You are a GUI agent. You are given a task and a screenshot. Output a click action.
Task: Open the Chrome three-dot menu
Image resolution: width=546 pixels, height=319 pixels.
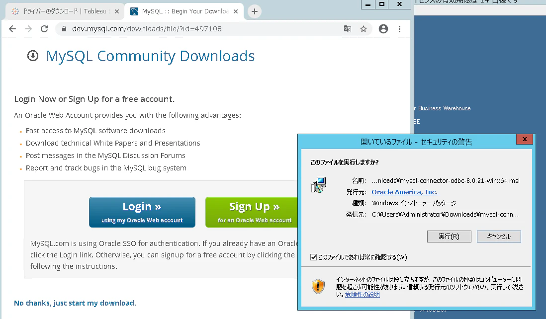pos(399,29)
